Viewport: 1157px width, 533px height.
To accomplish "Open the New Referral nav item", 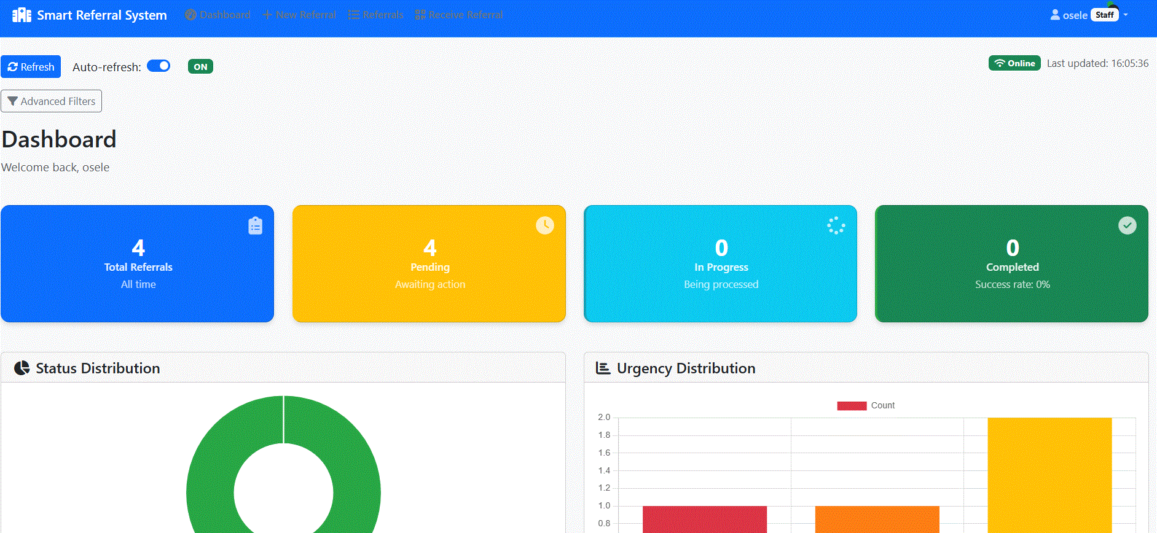I will 299,15.
